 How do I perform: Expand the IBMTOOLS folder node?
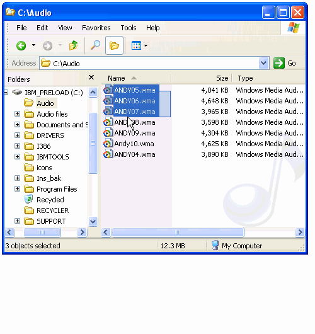[x=18, y=157]
